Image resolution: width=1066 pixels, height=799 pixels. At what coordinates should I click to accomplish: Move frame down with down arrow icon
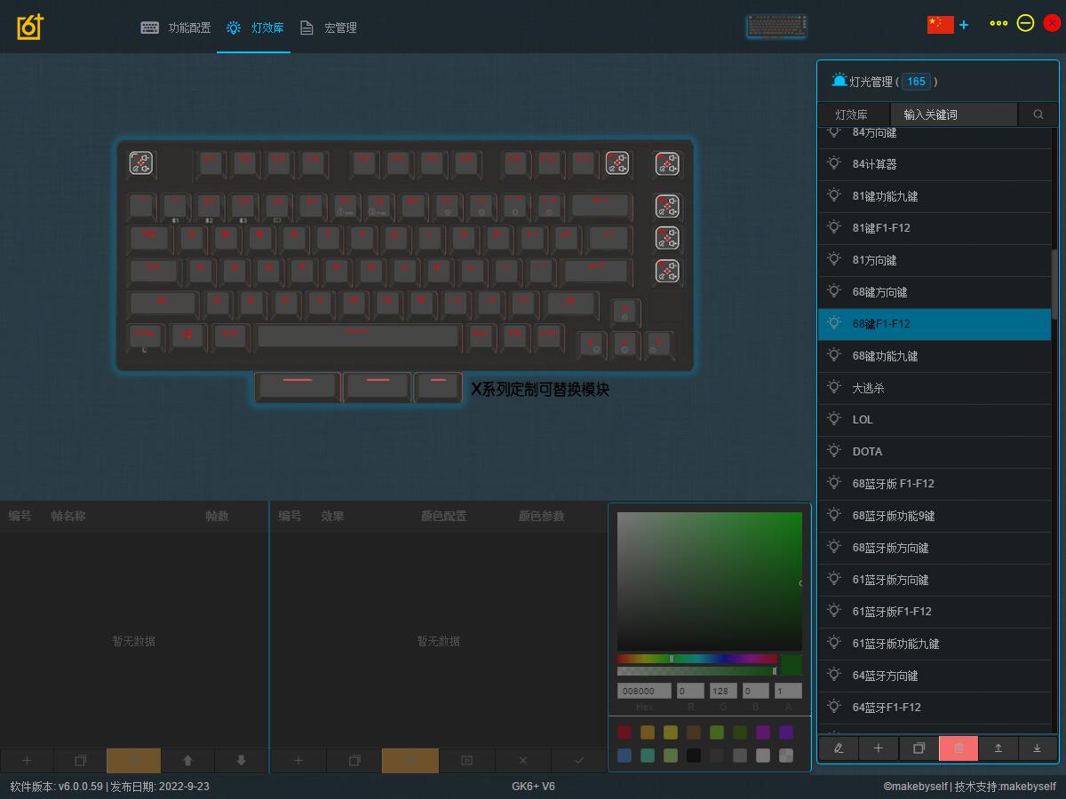coord(241,761)
